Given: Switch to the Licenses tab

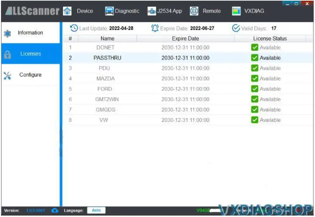Looking at the screenshot, I should coord(30,54).
